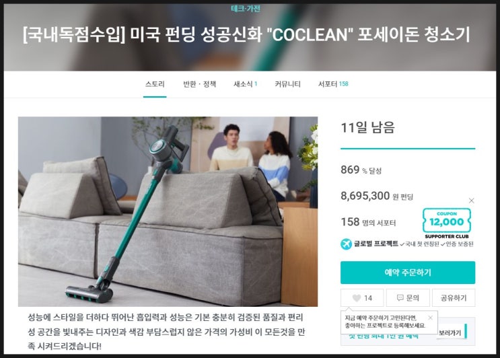500x358 pixels.
Task: Click the 12,000 coupon badge
Action: [x=446, y=220]
